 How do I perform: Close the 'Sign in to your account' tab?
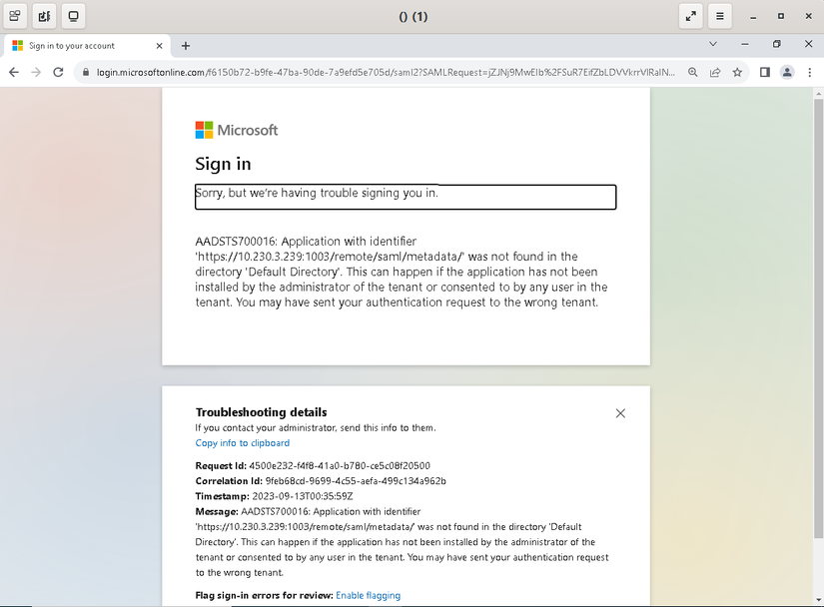pos(159,46)
